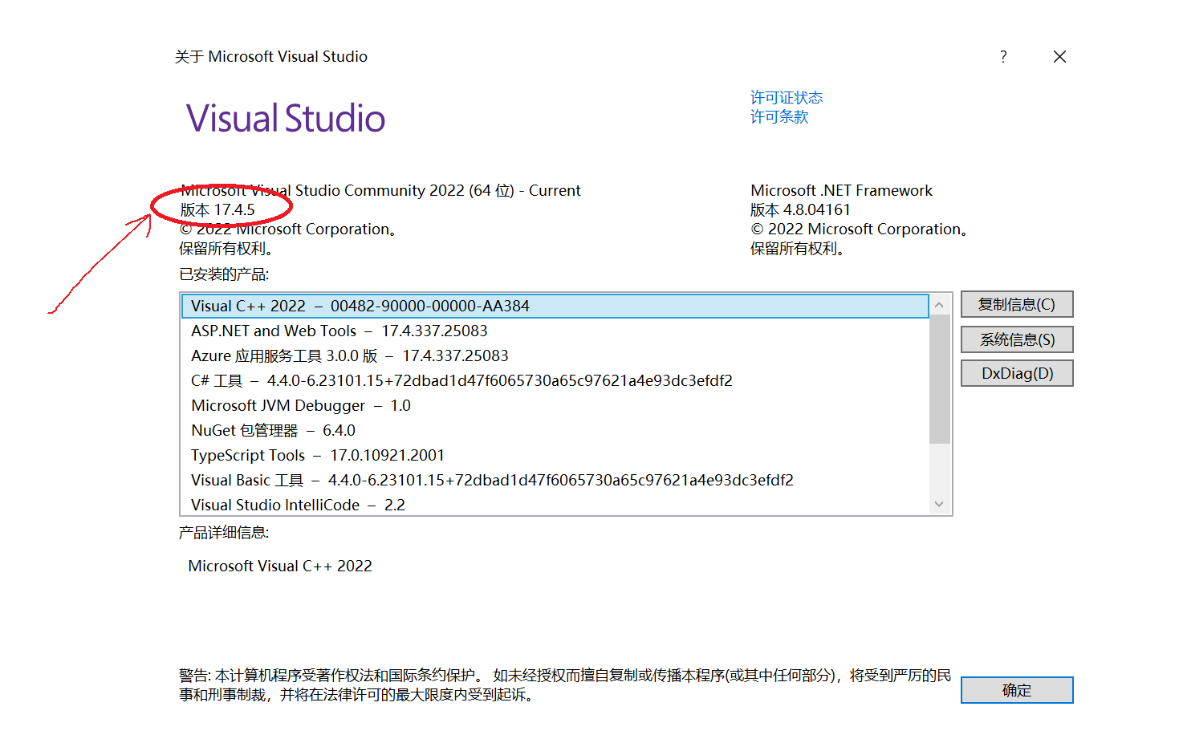Viewport: 1179px width, 735px height.
Task: Select Visual C++ 2022 list row
Action: [x=555, y=306]
